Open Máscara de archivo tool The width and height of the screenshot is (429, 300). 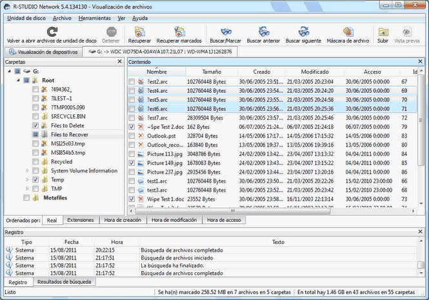click(348, 32)
